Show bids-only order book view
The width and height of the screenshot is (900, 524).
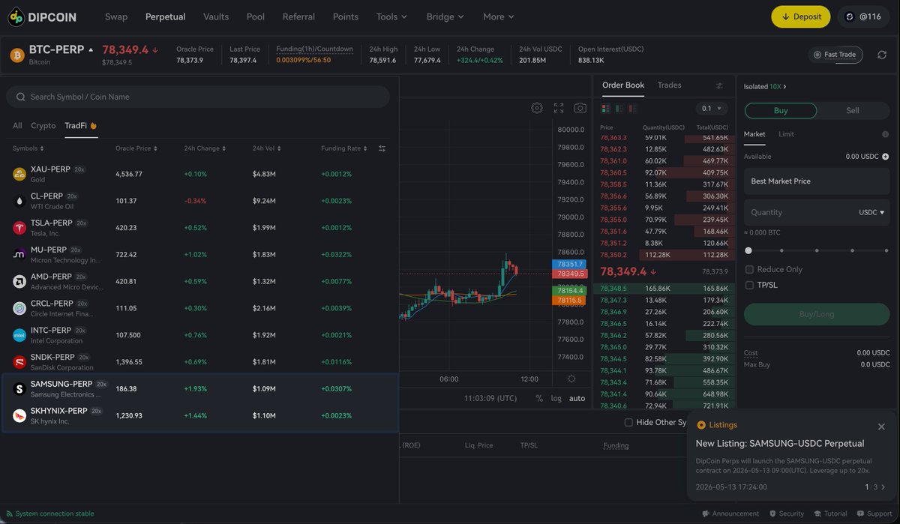click(x=619, y=109)
